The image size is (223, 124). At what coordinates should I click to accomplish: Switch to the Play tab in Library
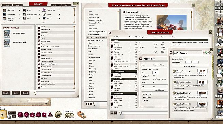(17, 5)
